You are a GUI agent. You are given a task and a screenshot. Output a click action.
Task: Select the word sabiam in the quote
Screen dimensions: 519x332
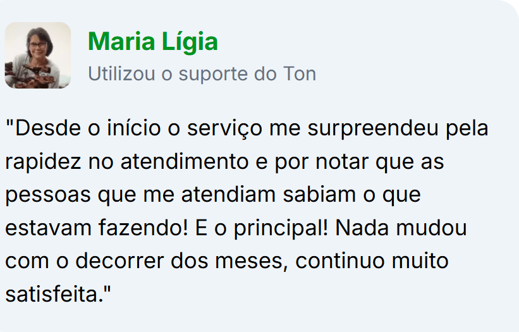click(x=319, y=194)
